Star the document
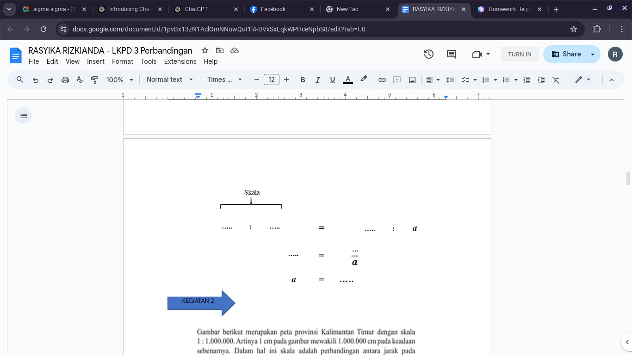632x355 pixels. (205, 50)
